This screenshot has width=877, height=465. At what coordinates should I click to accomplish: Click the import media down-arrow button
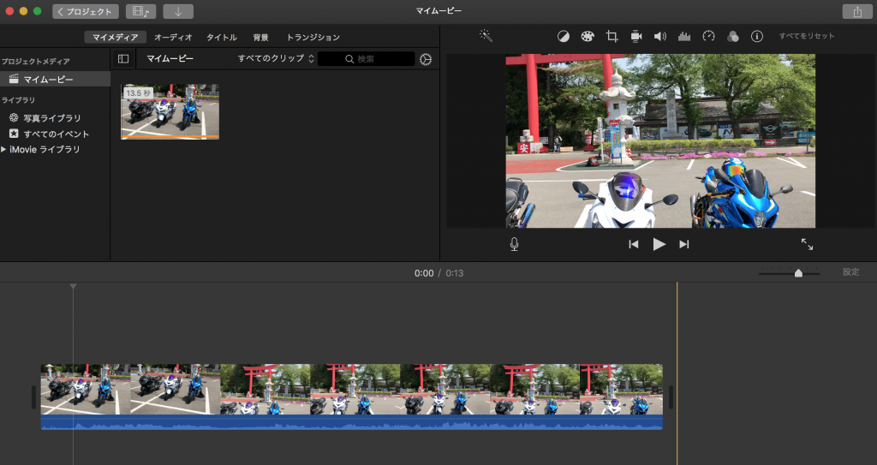click(178, 11)
